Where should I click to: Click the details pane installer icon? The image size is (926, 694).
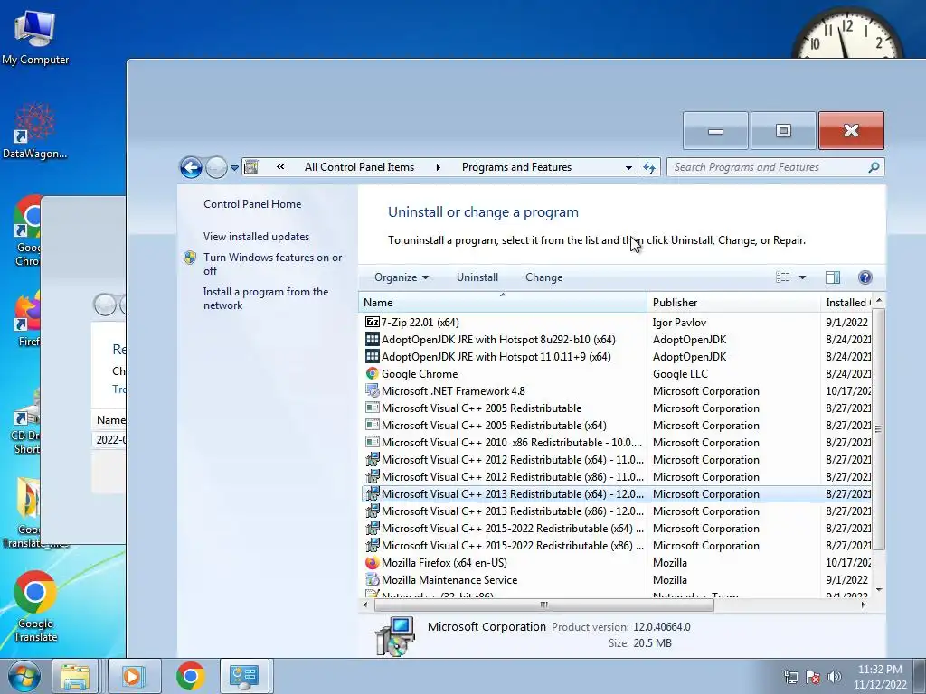pyautogui.click(x=395, y=635)
